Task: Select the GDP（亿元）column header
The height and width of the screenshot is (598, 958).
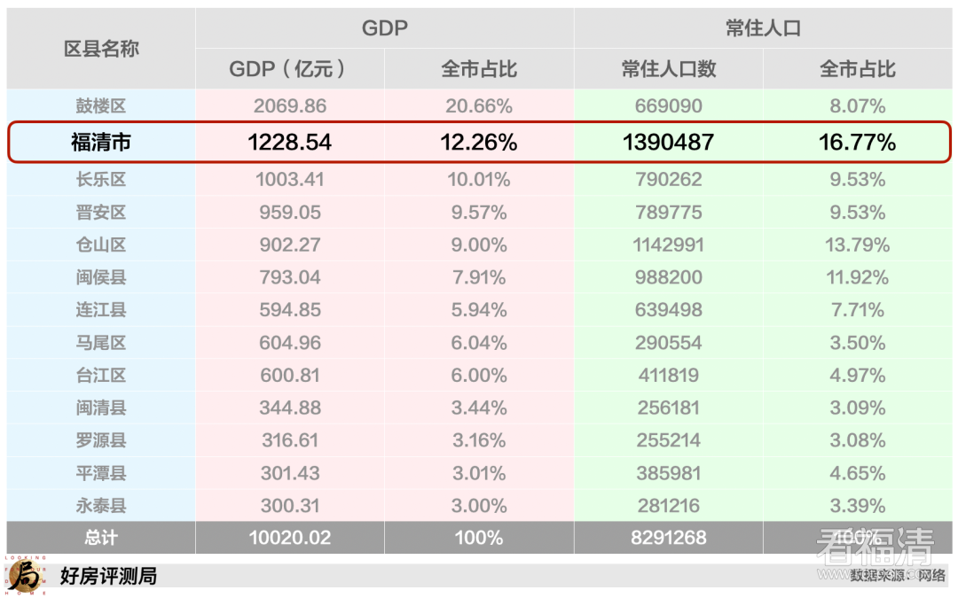Action: click(289, 69)
